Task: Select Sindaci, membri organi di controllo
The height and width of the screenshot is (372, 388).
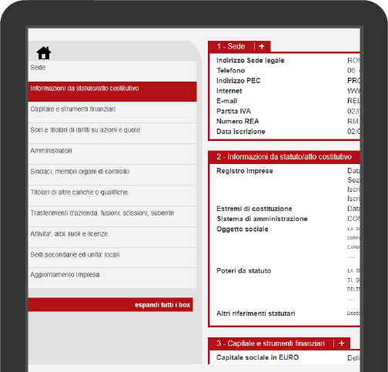Action: (x=112, y=175)
